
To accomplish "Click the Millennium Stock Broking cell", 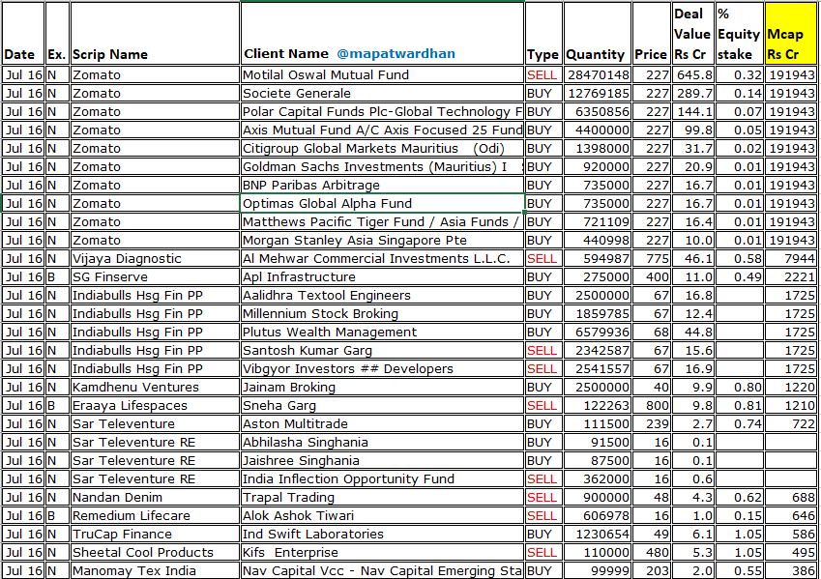I will 382,313.
